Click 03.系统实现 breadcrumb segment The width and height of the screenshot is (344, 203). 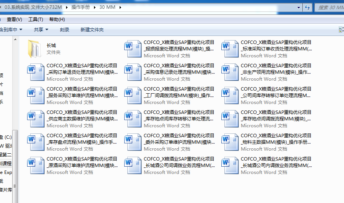[33, 7]
